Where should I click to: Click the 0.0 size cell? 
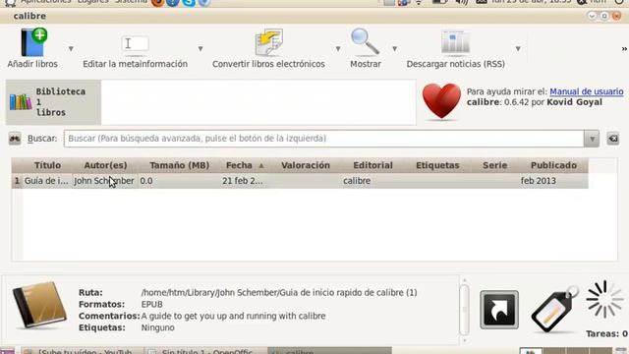[179, 181]
